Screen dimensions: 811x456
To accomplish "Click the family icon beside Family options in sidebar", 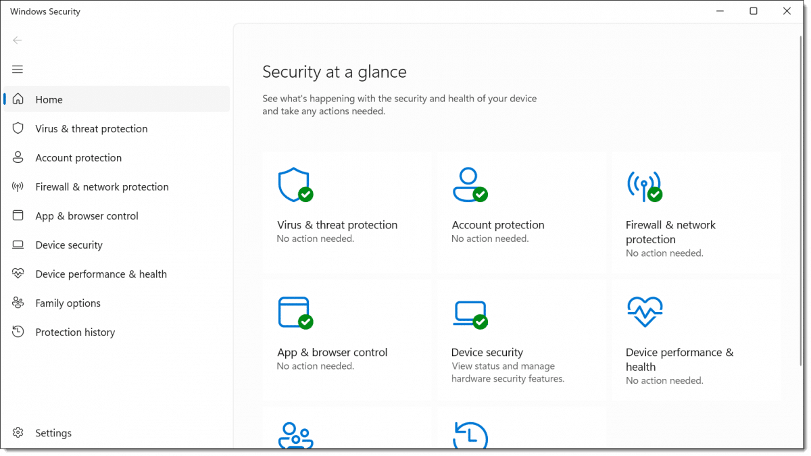I will [18, 303].
